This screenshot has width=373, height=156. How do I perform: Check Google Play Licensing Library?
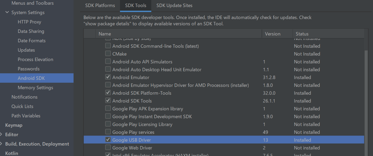point(108,124)
